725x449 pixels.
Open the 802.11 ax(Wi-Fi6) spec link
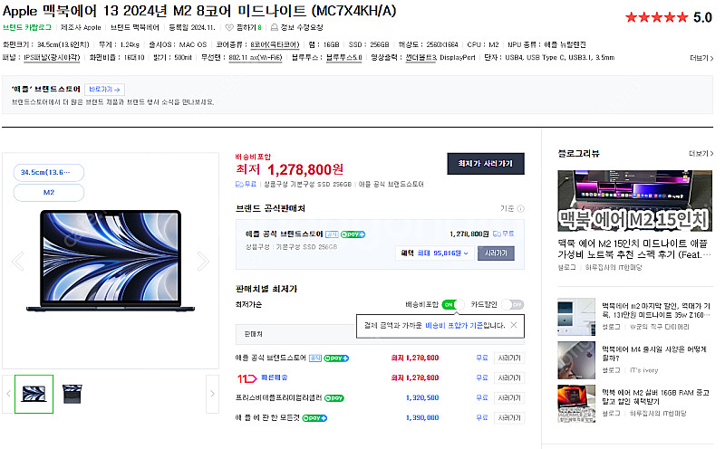point(256,58)
